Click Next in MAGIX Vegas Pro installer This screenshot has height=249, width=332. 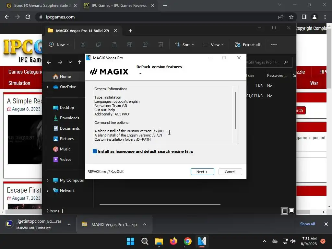click(x=202, y=172)
